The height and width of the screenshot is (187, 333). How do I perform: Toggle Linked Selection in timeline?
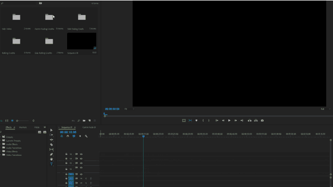point(74,136)
